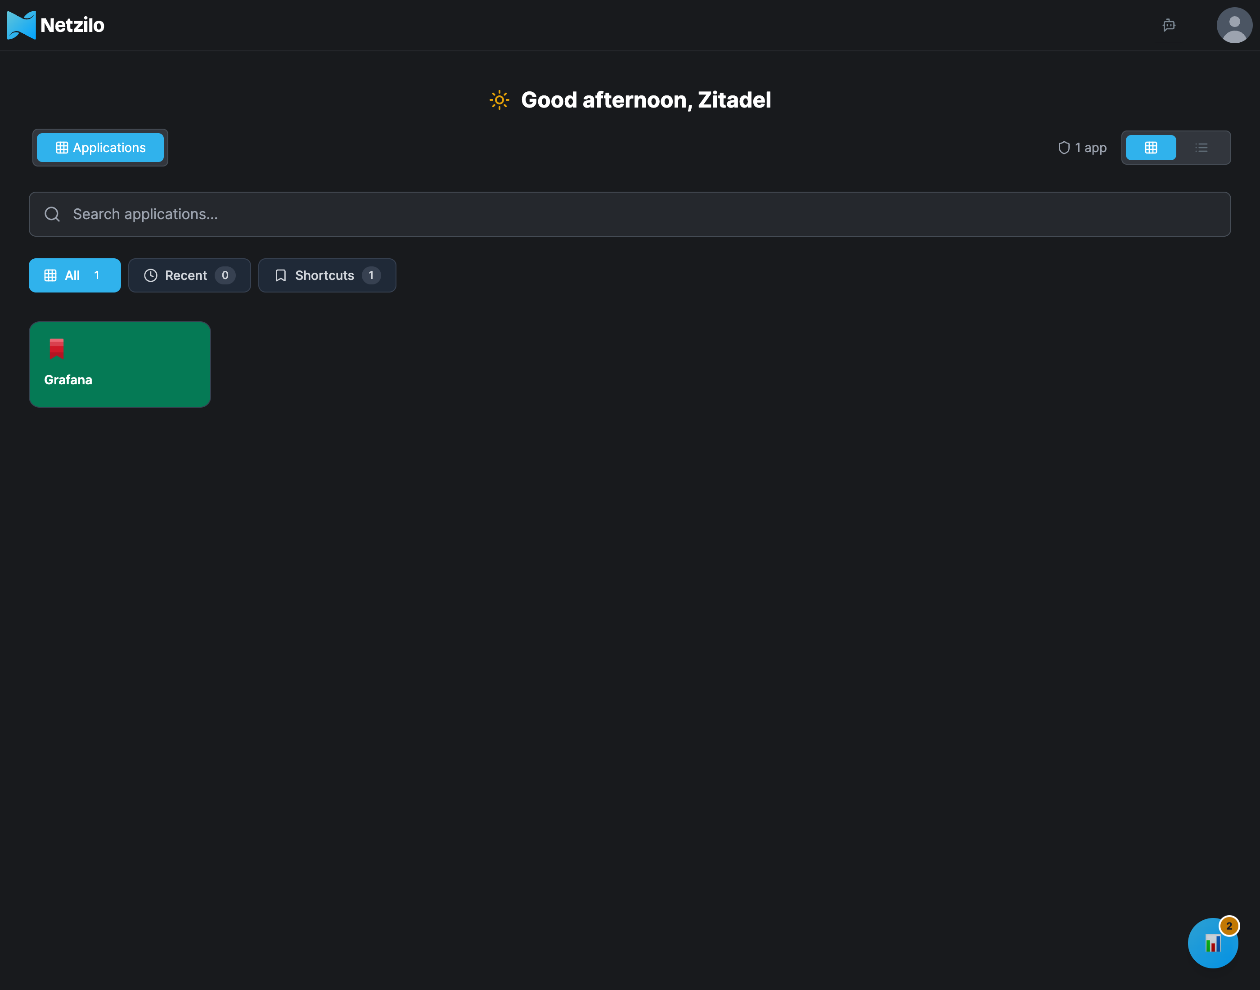Open the chat assistant robot icon

[x=1169, y=25]
